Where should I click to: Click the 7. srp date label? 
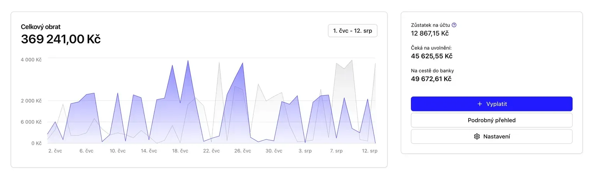pos(336,151)
